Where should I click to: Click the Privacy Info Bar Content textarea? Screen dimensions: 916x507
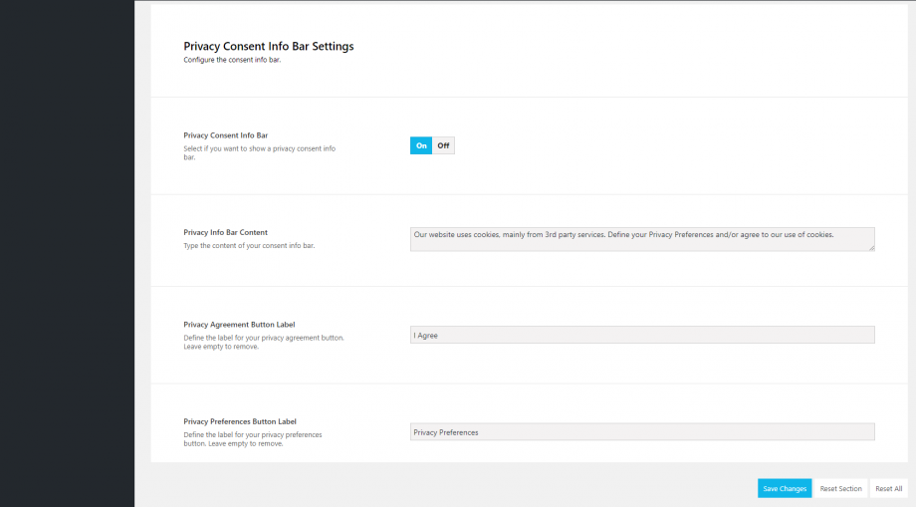(642, 239)
